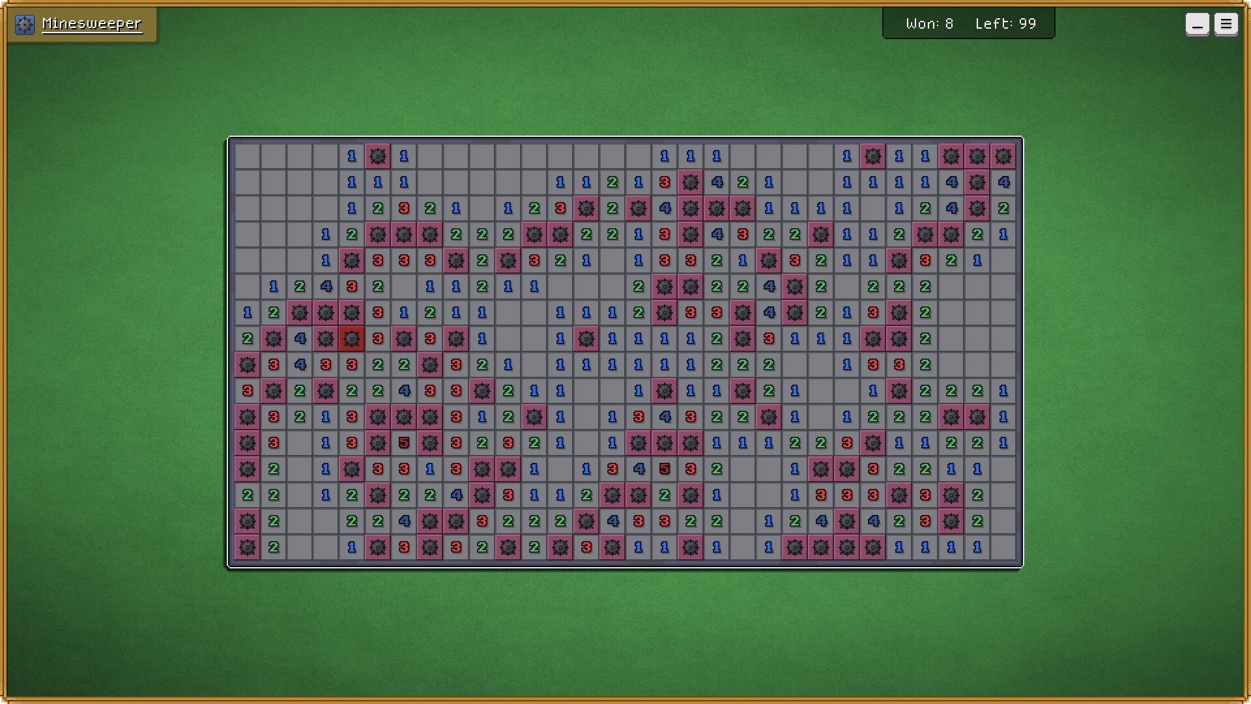Open the Minesweeper title link
This screenshot has width=1251, height=704.
pyautogui.click(x=92, y=24)
